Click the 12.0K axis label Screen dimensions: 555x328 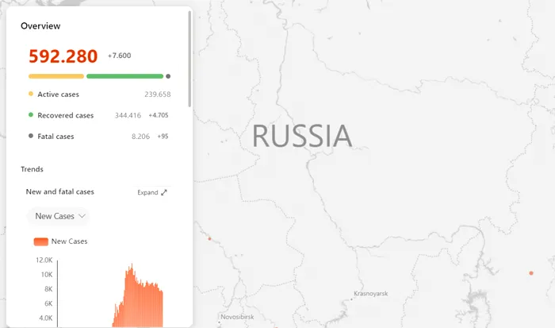tap(44, 260)
